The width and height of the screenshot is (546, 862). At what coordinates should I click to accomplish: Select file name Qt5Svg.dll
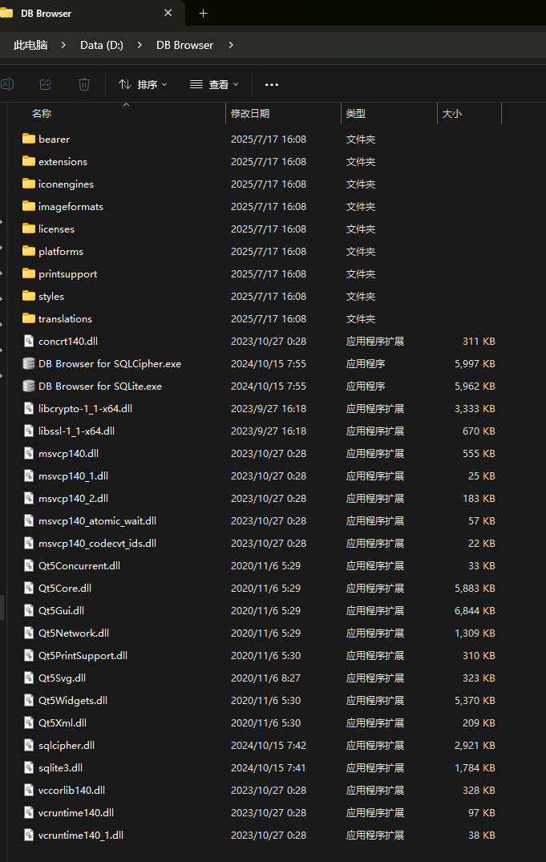coord(62,678)
